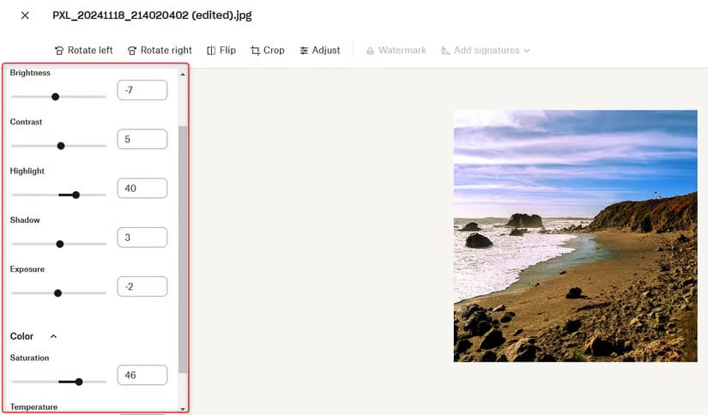Click the Rotate right icon
708x415 pixels.
click(132, 51)
